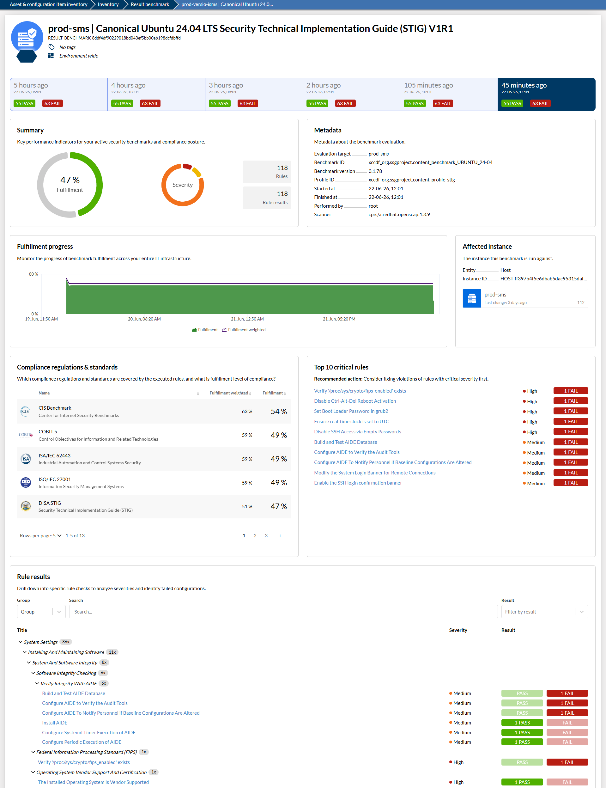Click the Severity donut chart ring

click(183, 185)
